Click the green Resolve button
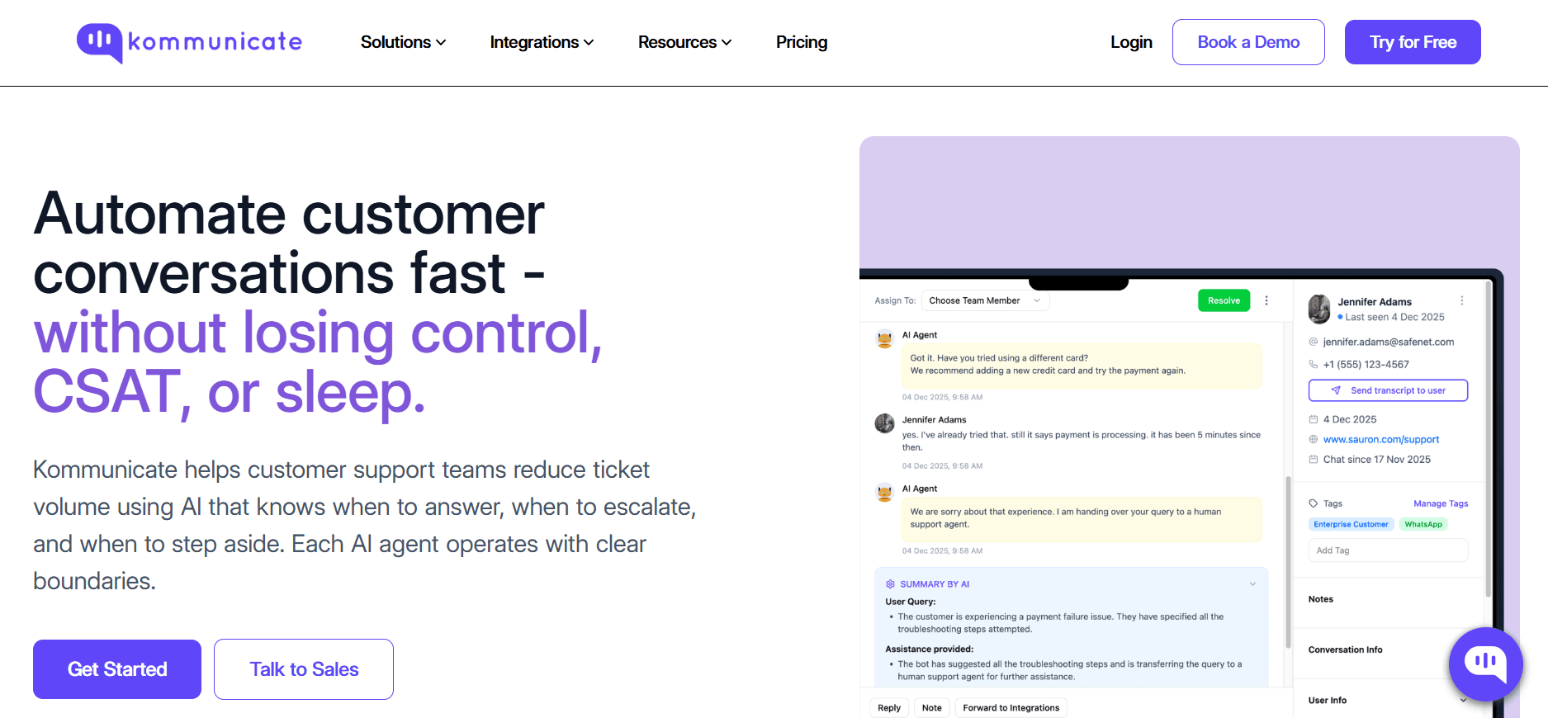Viewport: 1548px width, 718px height. tap(1224, 300)
